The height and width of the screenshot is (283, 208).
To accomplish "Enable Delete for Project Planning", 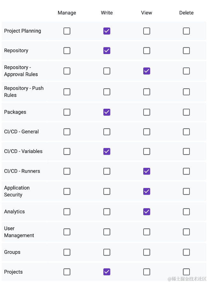I will point(186,31).
